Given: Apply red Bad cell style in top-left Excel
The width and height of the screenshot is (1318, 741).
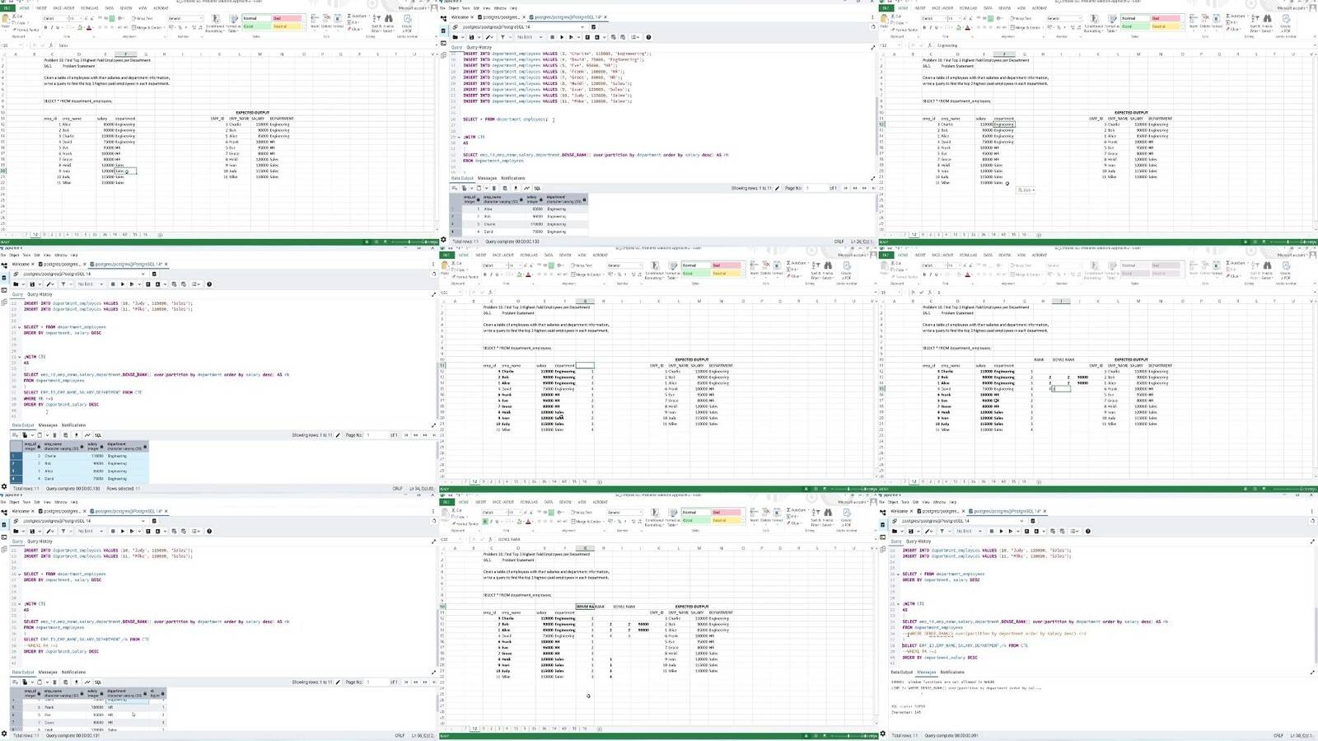Looking at the screenshot, I should [287, 18].
